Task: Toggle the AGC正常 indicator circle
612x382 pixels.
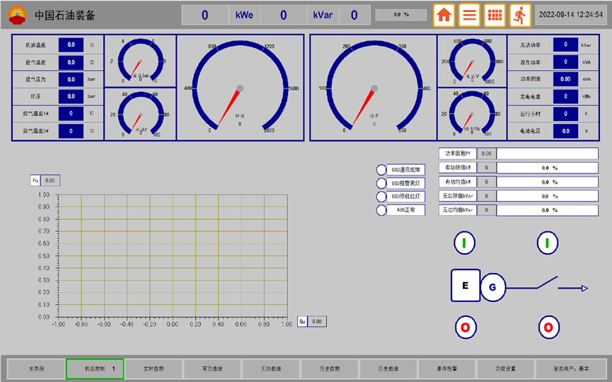Action: click(381, 210)
